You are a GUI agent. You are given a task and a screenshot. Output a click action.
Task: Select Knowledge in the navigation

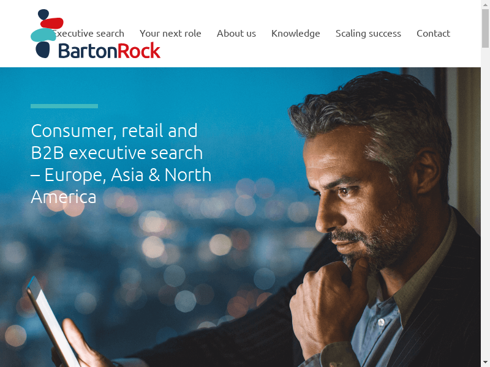point(296,34)
